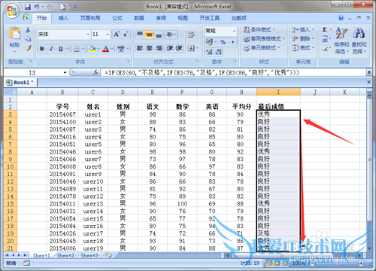
Task: Apply comma style number format
Action: click(x=232, y=42)
